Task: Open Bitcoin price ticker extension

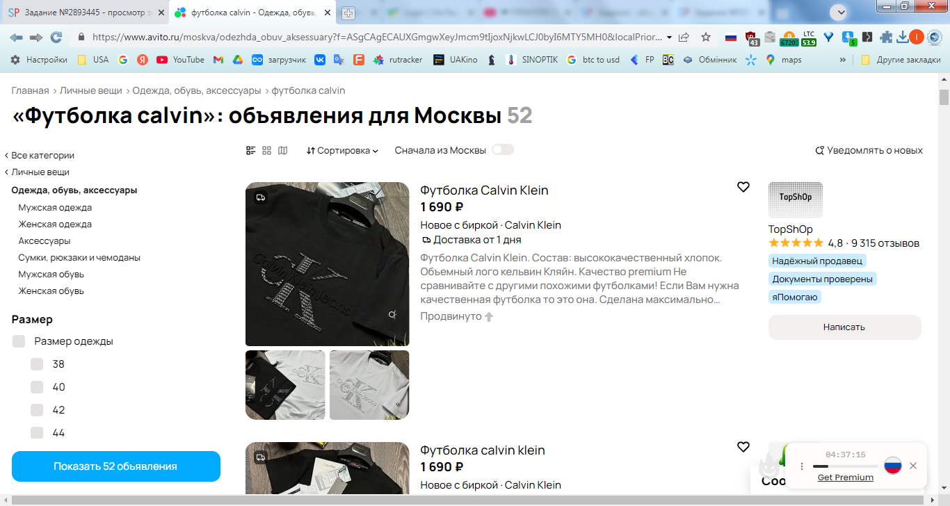Action: tap(789, 38)
